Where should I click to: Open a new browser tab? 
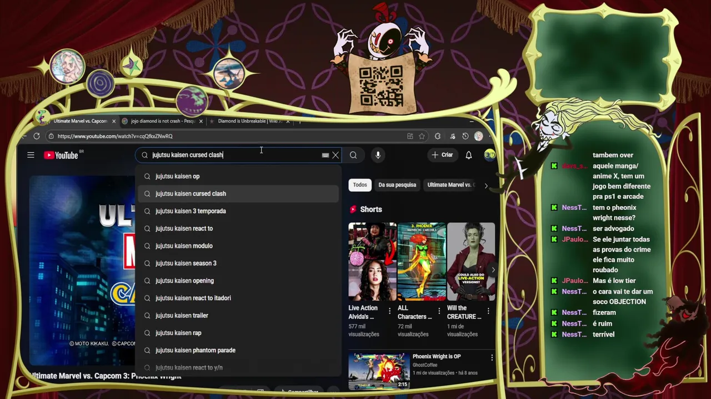[x=300, y=121]
